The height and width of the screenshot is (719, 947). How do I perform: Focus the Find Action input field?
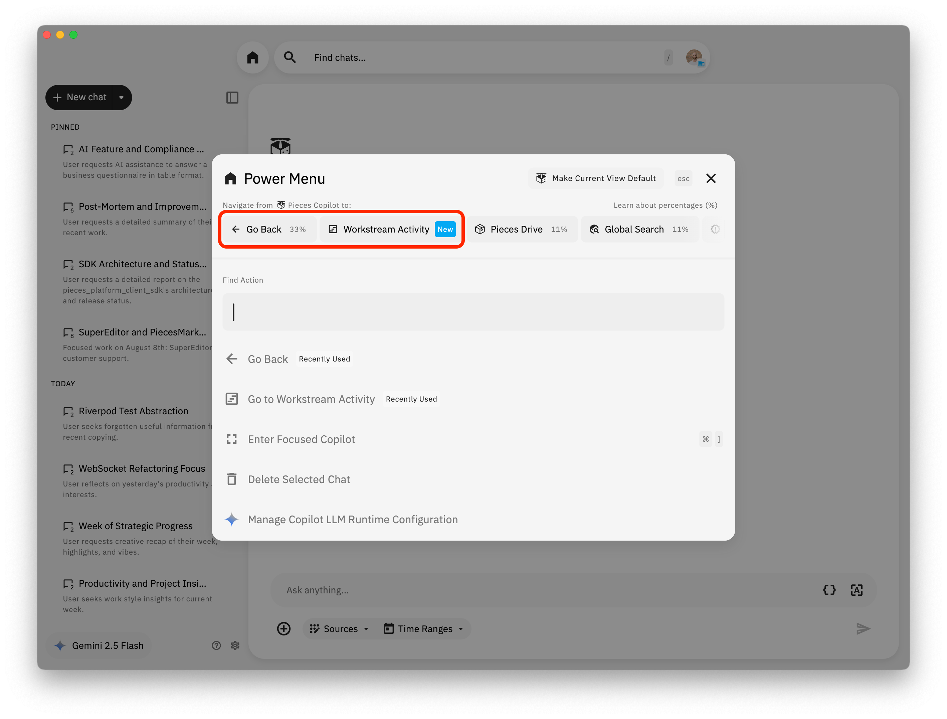[x=473, y=312]
